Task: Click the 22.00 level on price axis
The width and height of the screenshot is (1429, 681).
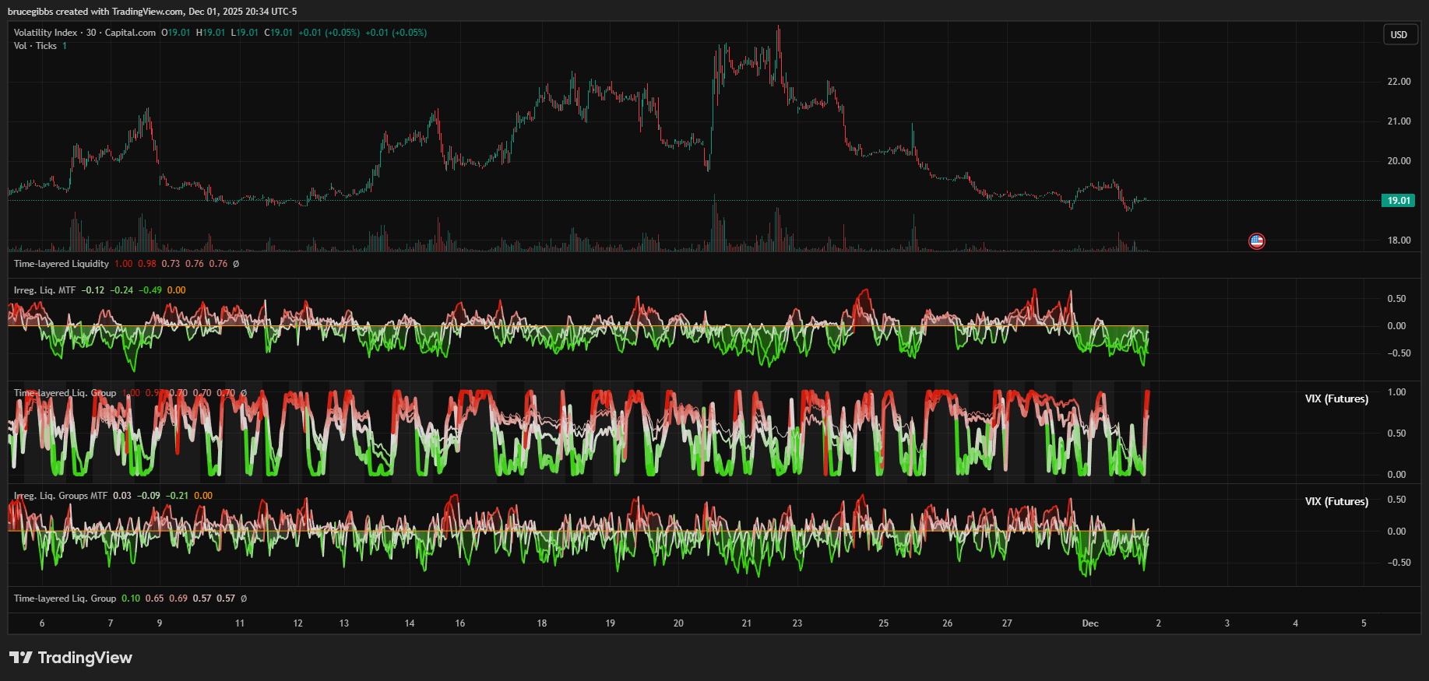Action: click(1399, 82)
